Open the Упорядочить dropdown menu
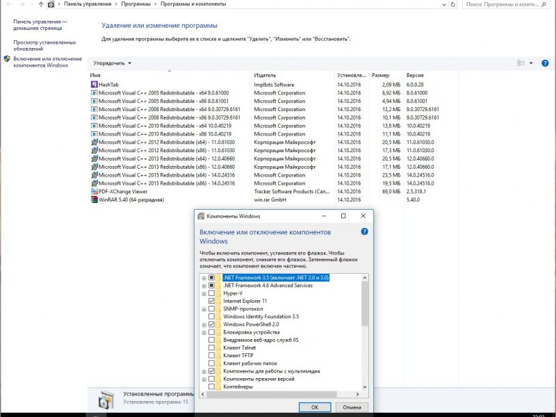Viewport: 556px width, 417px height. [112, 63]
